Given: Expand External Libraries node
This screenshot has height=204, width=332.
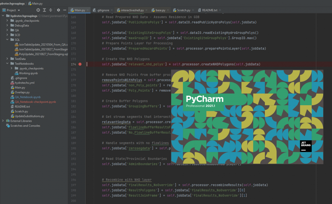Looking at the screenshot, I should point(3,121).
